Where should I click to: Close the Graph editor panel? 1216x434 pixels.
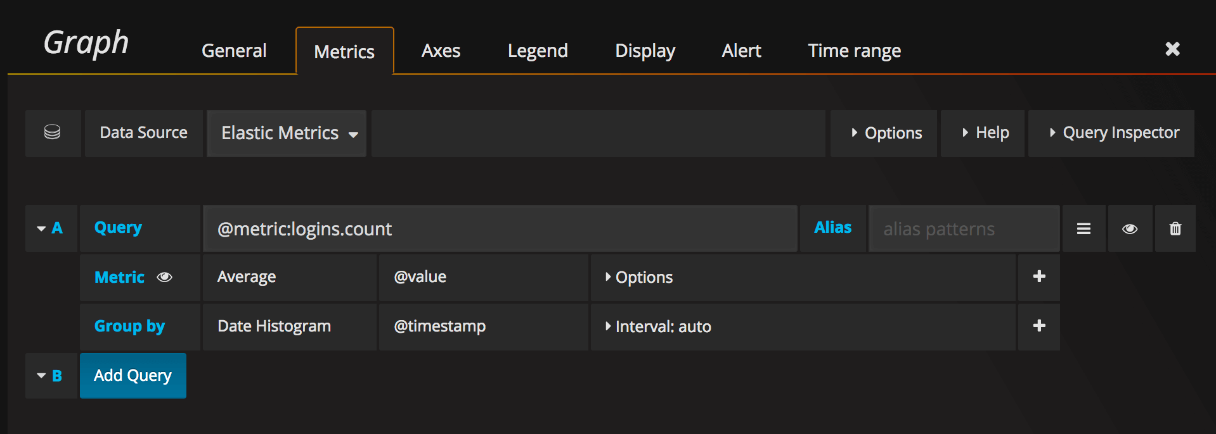point(1172,49)
